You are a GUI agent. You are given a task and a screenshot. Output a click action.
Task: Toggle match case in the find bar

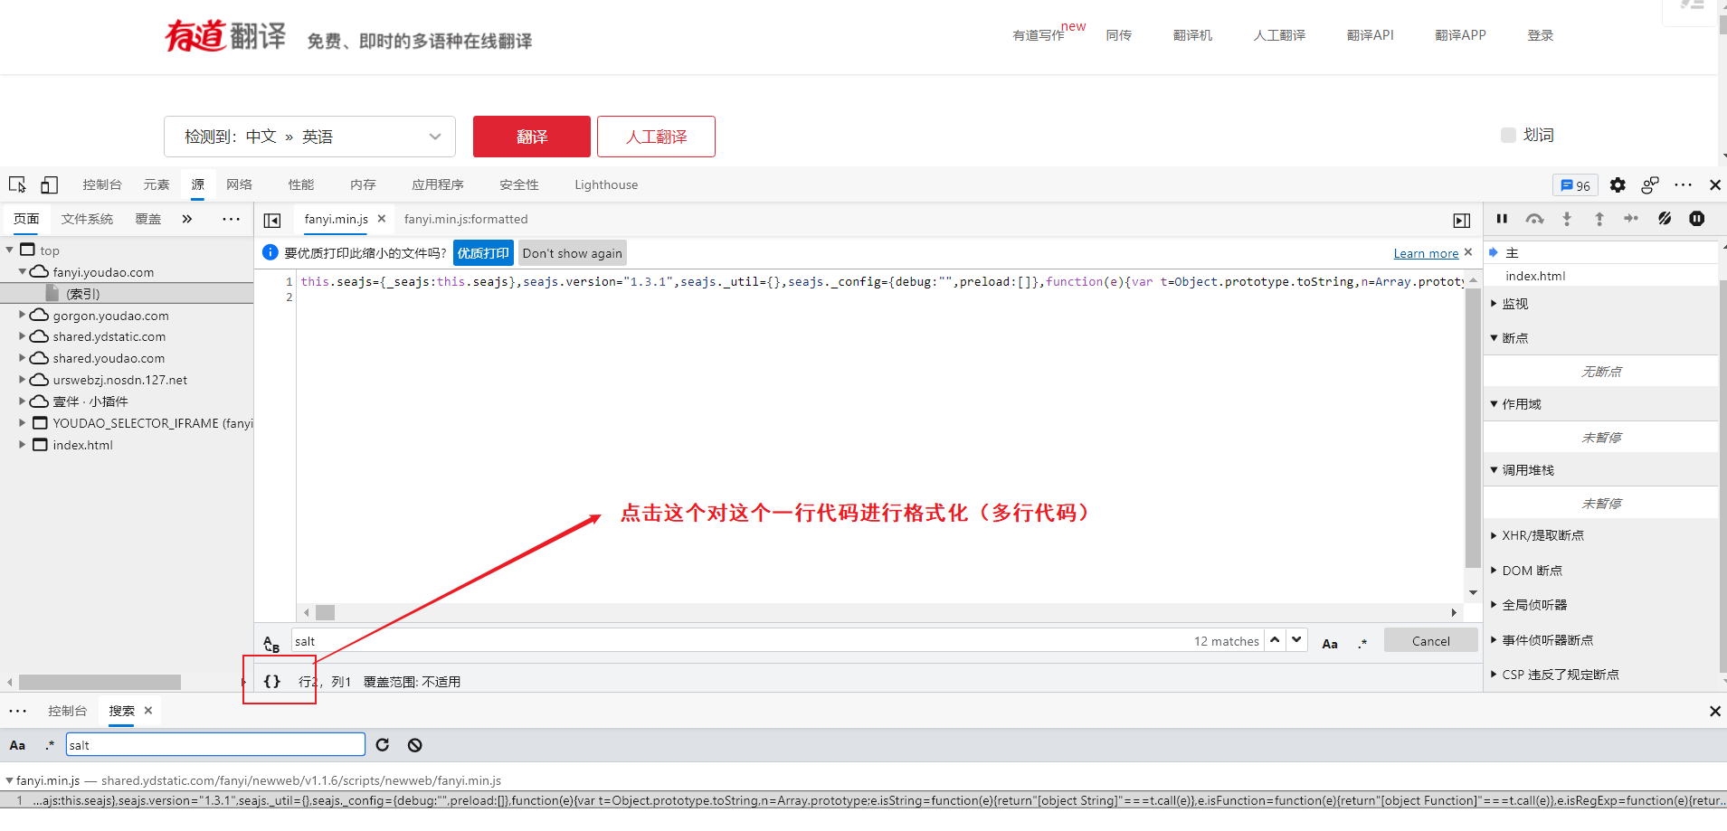[x=1330, y=643]
